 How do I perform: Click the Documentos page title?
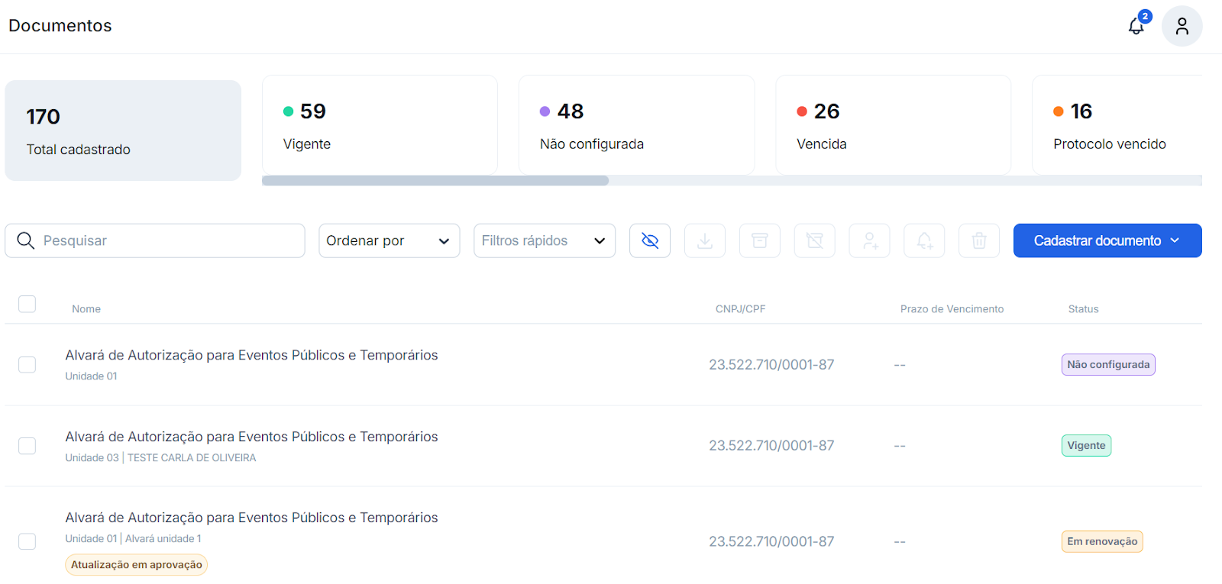click(60, 26)
